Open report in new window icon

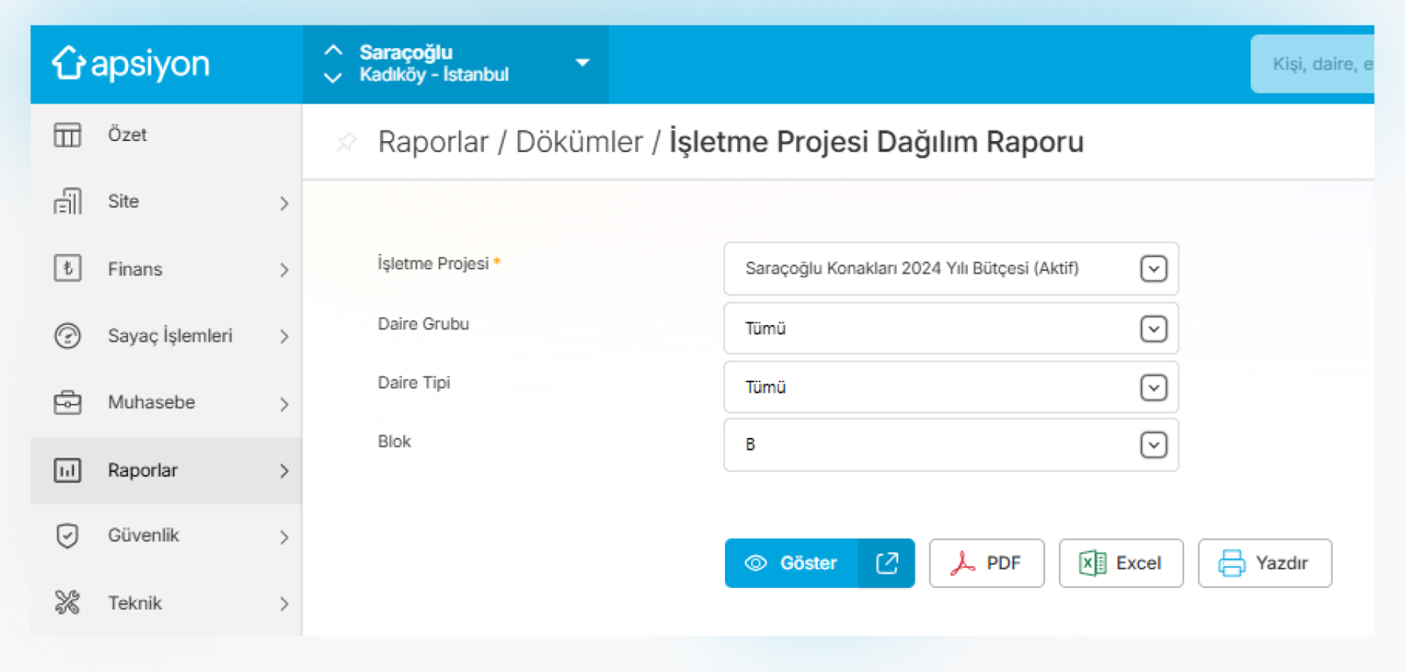coord(886,563)
